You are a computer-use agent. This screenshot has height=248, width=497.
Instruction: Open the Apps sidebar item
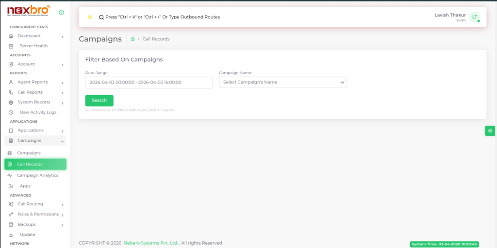(25, 186)
